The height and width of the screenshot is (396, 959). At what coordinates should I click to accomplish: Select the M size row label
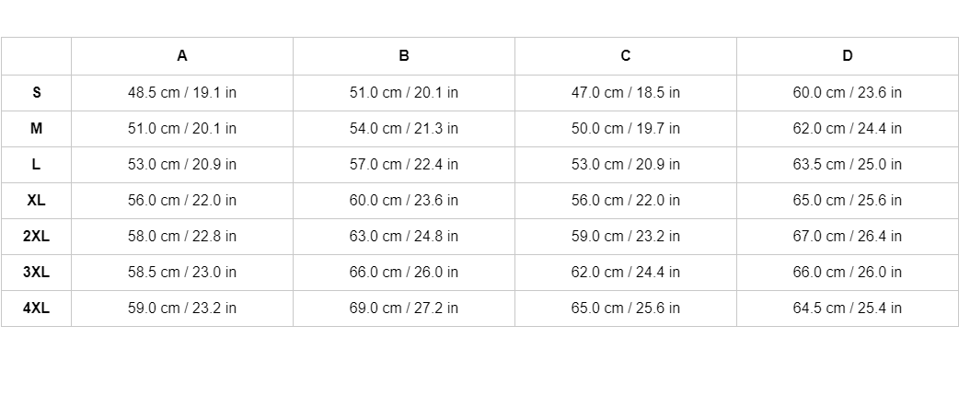[x=37, y=128]
